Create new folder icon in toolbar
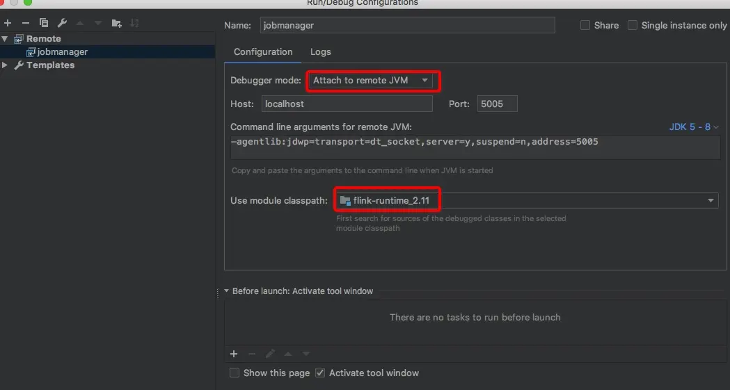Viewport: 730px width, 390px height. 116,23
